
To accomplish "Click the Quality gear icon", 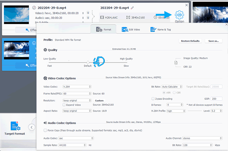I will [x=45, y=50].
